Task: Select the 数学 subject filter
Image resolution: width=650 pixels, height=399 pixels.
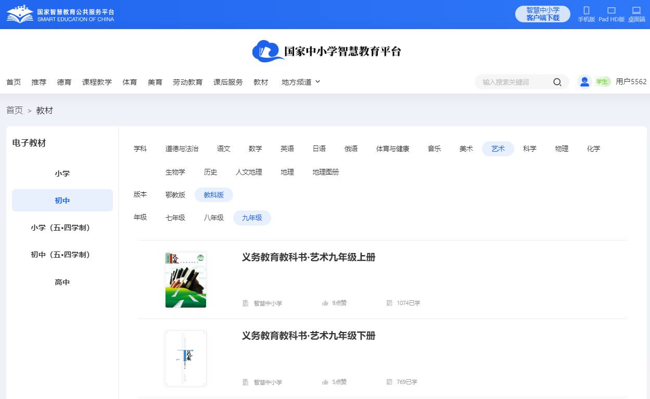Action: [x=256, y=149]
